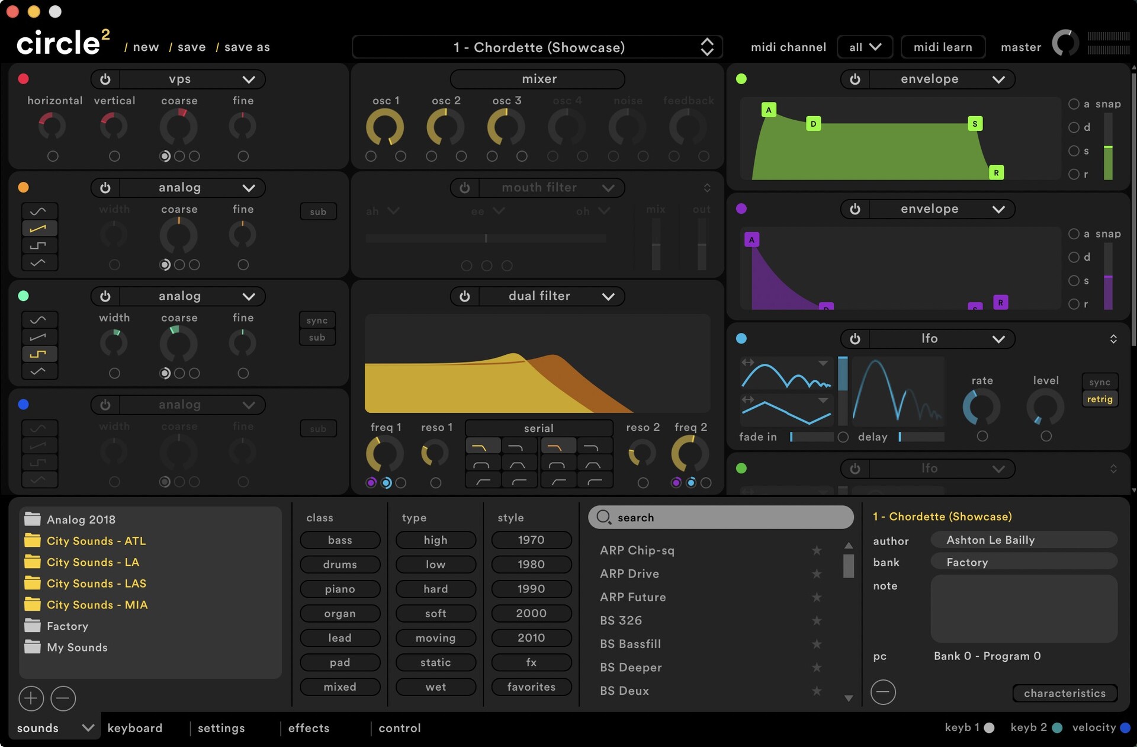Select the 'a' snap radio on green envelope
1137x747 pixels.
click(x=1074, y=104)
